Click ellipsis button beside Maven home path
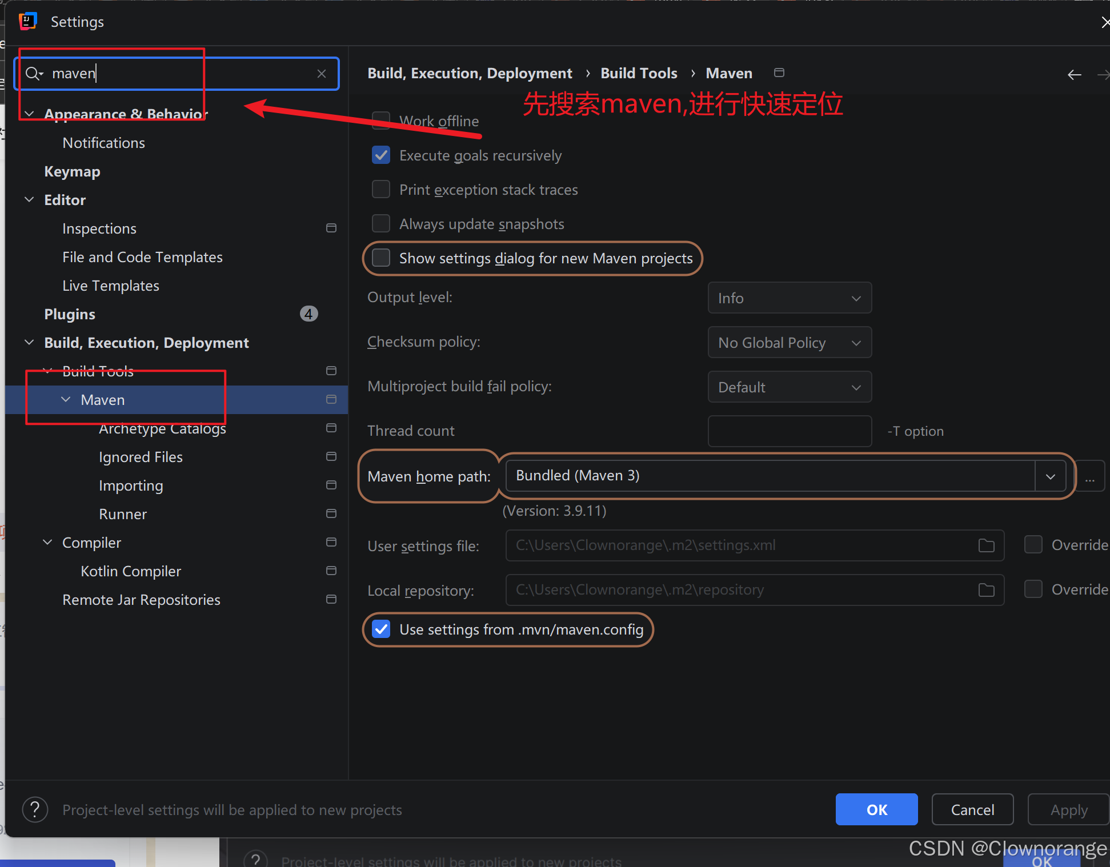Image resolution: width=1110 pixels, height=867 pixels. [1090, 476]
